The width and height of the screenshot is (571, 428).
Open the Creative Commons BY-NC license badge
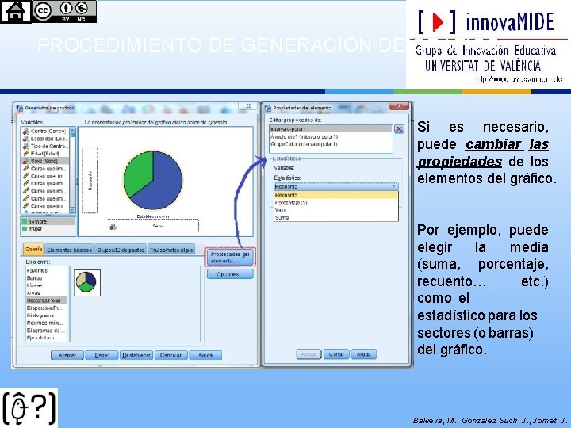[x=64, y=12]
